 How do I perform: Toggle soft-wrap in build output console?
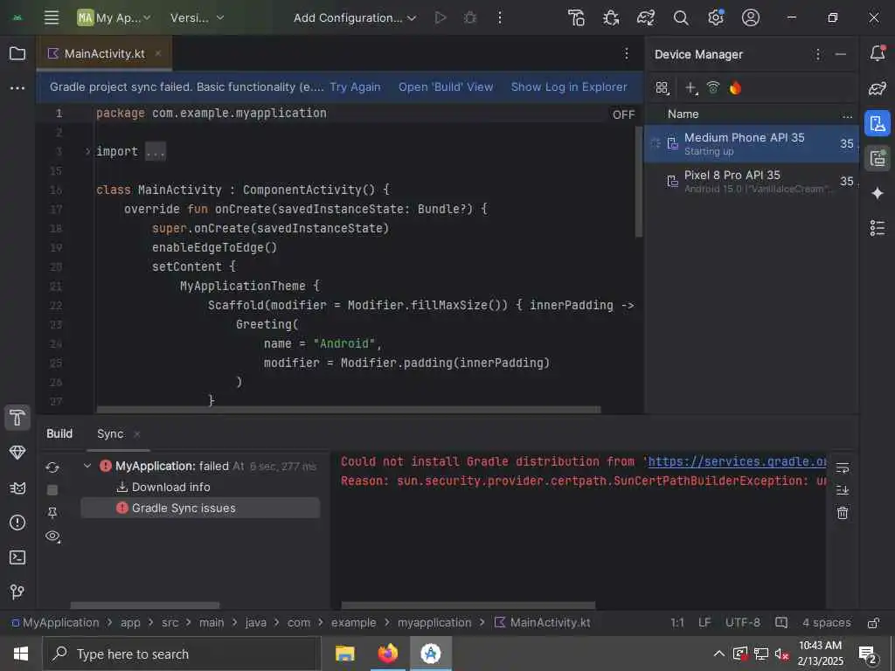(x=843, y=468)
